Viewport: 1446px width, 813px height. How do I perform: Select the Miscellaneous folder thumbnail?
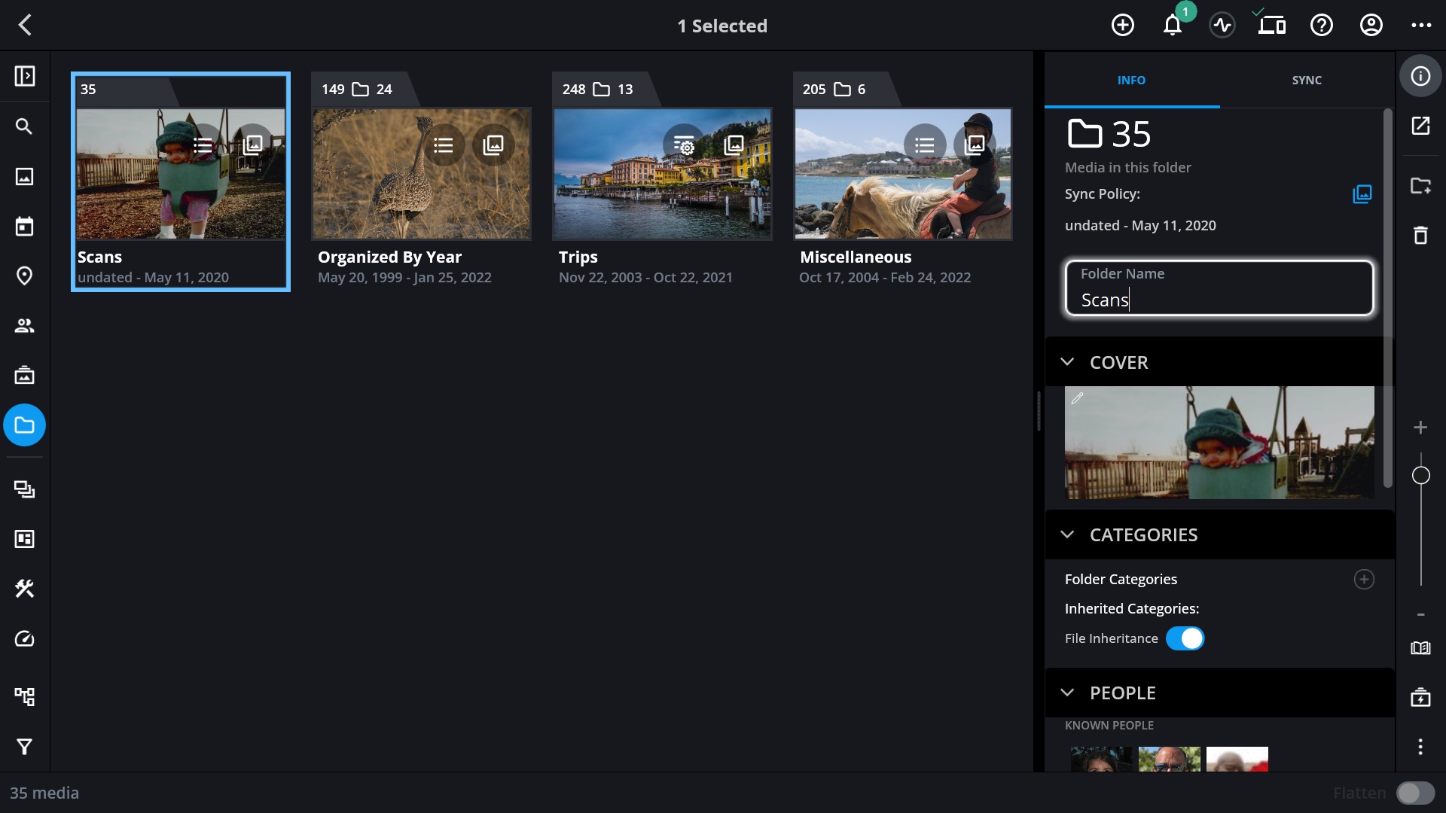coord(903,174)
